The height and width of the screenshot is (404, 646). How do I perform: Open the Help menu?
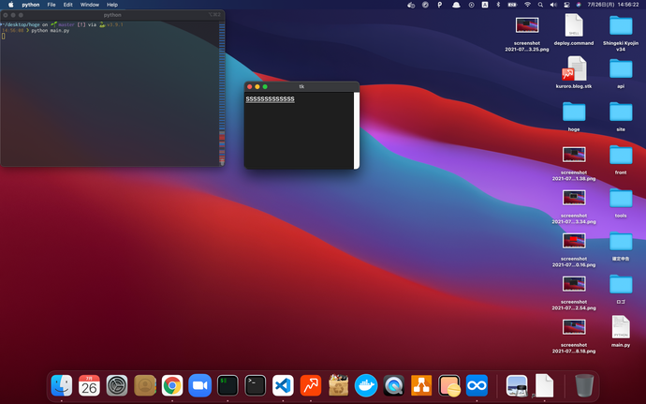[x=112, y=5]
